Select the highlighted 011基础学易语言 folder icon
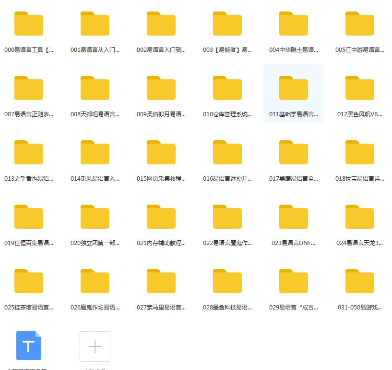 point(294,88)
